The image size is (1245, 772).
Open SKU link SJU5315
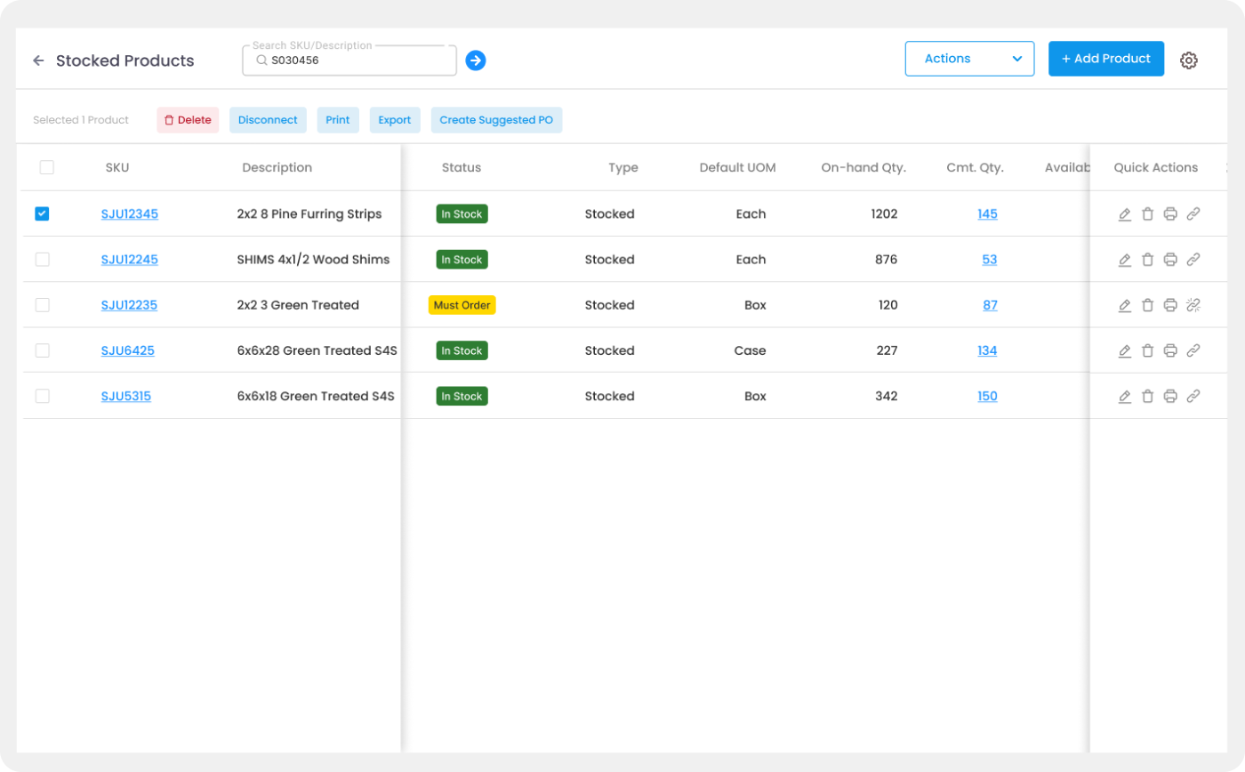click(126, 396)
